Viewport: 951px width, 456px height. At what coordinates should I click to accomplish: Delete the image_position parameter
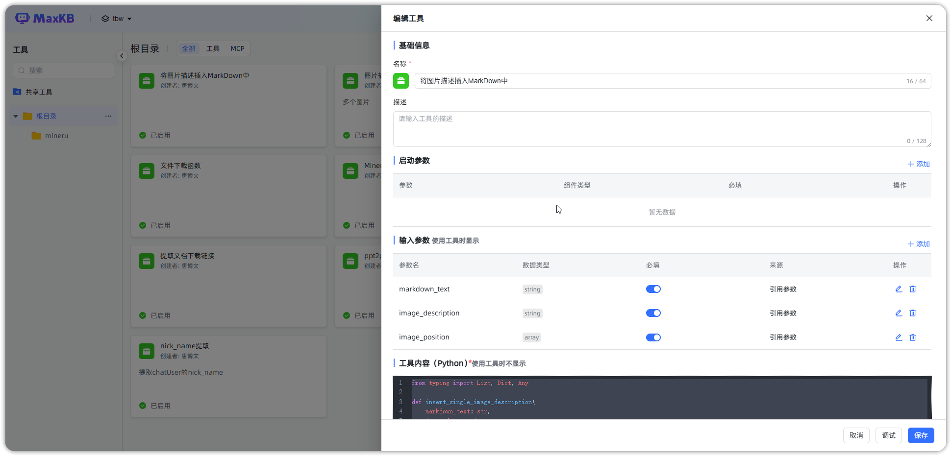(x=912, y=337)
